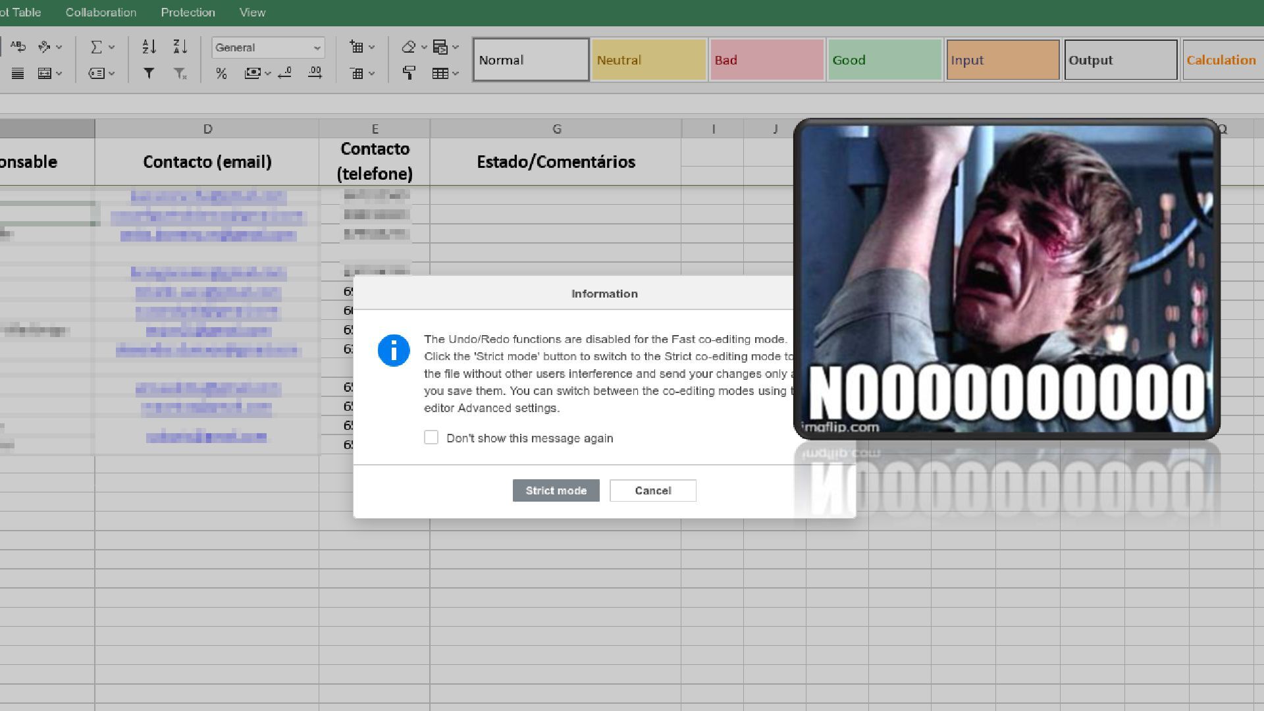Screen dimensions: 1264x711
Task: Click the Clear filter icon
Action: pos(180,73)
